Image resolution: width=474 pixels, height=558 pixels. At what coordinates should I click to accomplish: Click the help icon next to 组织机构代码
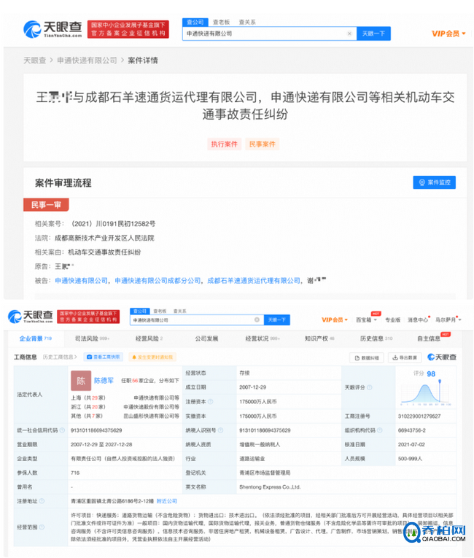click(x=379, y=430)
